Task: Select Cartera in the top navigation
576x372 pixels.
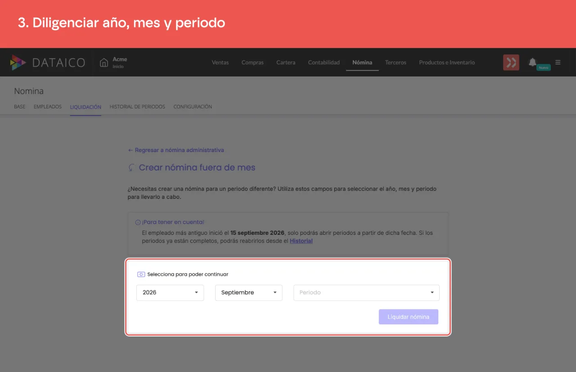Action: [x=286, y=63]
